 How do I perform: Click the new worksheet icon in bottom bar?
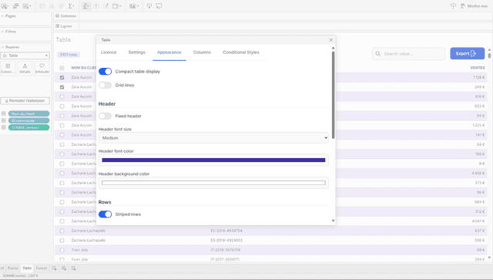point(55,268)
